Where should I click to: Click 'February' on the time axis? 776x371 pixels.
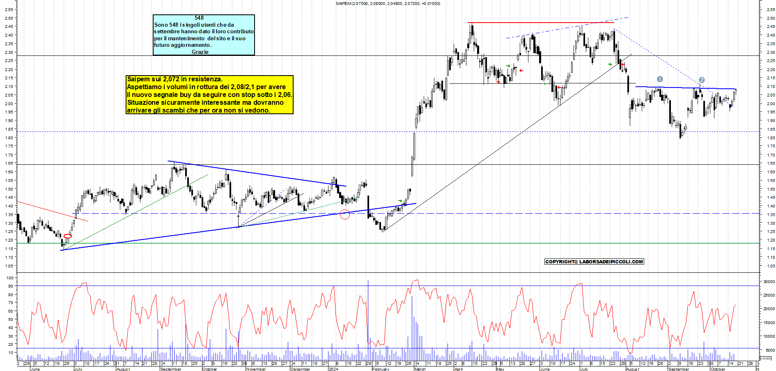click(381, 369)
